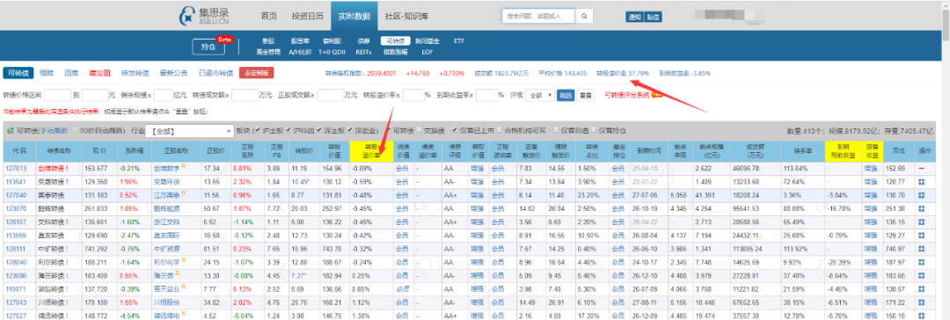Click the plus icon in row 128046
Viewport: 950px width, 320px height.
pyautogui.click(x=921, y=262)
